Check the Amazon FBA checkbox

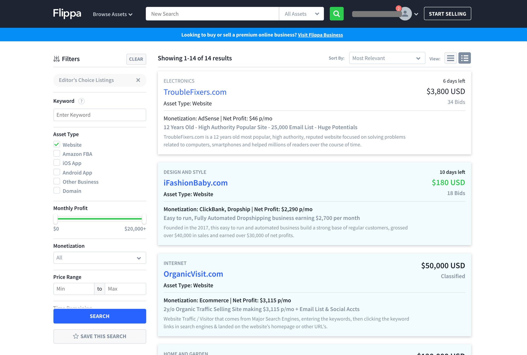57,154
